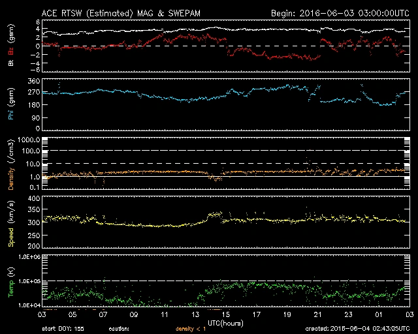Click the orange 'density < 1' caution text
This screenshot has height=334, width=418.
[x=191, y=329]
